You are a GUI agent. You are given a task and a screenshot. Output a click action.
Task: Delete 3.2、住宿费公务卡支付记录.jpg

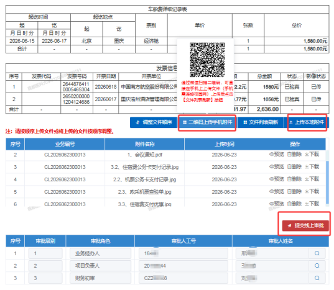point(294,166)
